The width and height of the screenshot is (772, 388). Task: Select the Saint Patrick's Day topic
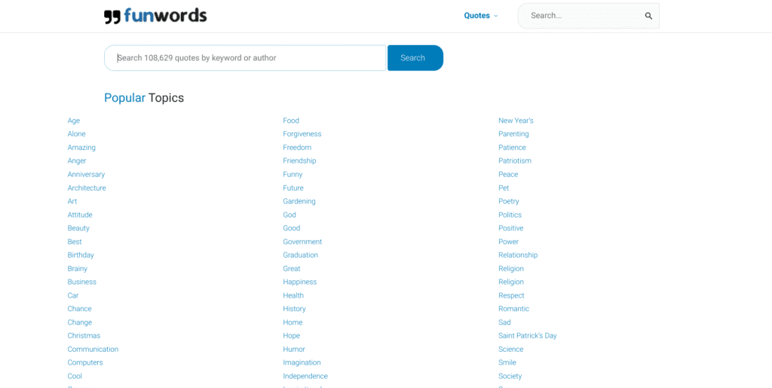pos(527,336)
